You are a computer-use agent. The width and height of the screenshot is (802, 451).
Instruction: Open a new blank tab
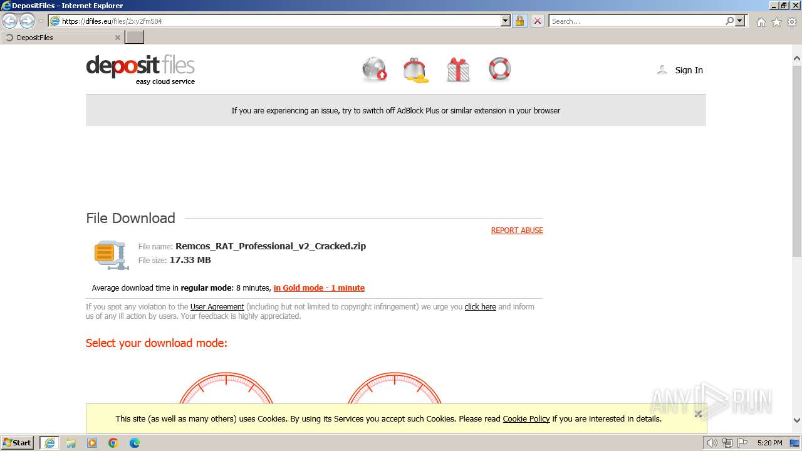tap(135, 38)
